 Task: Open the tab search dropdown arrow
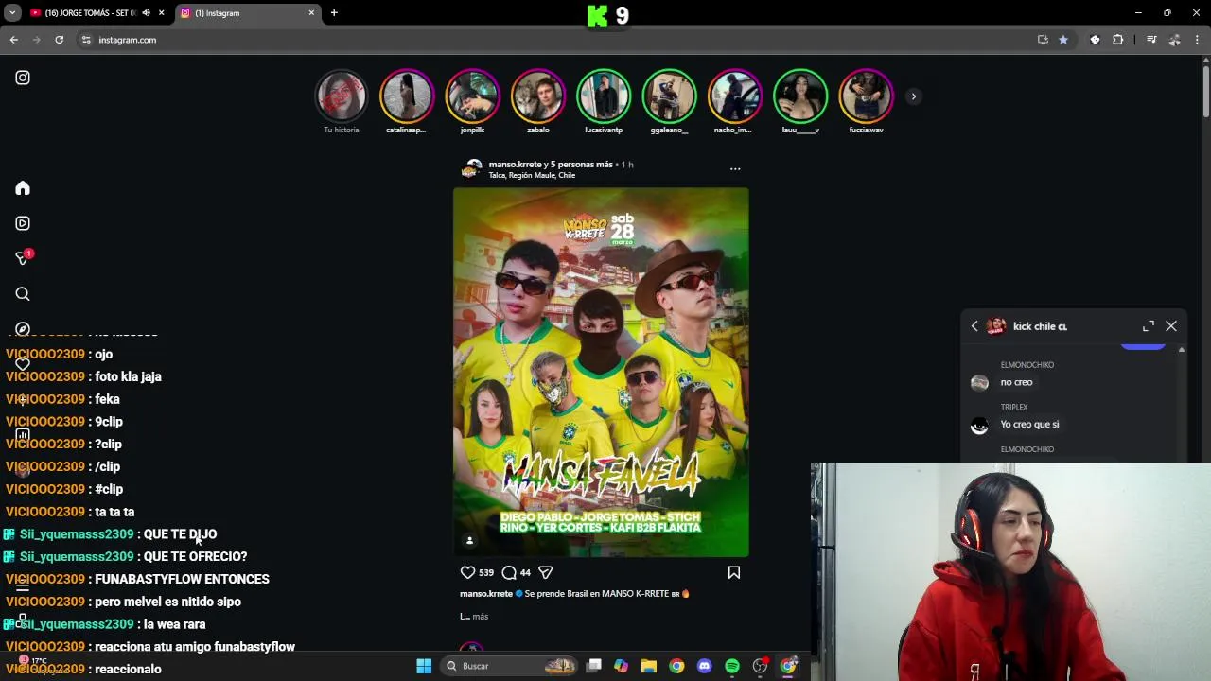click(x=12, y=13)
